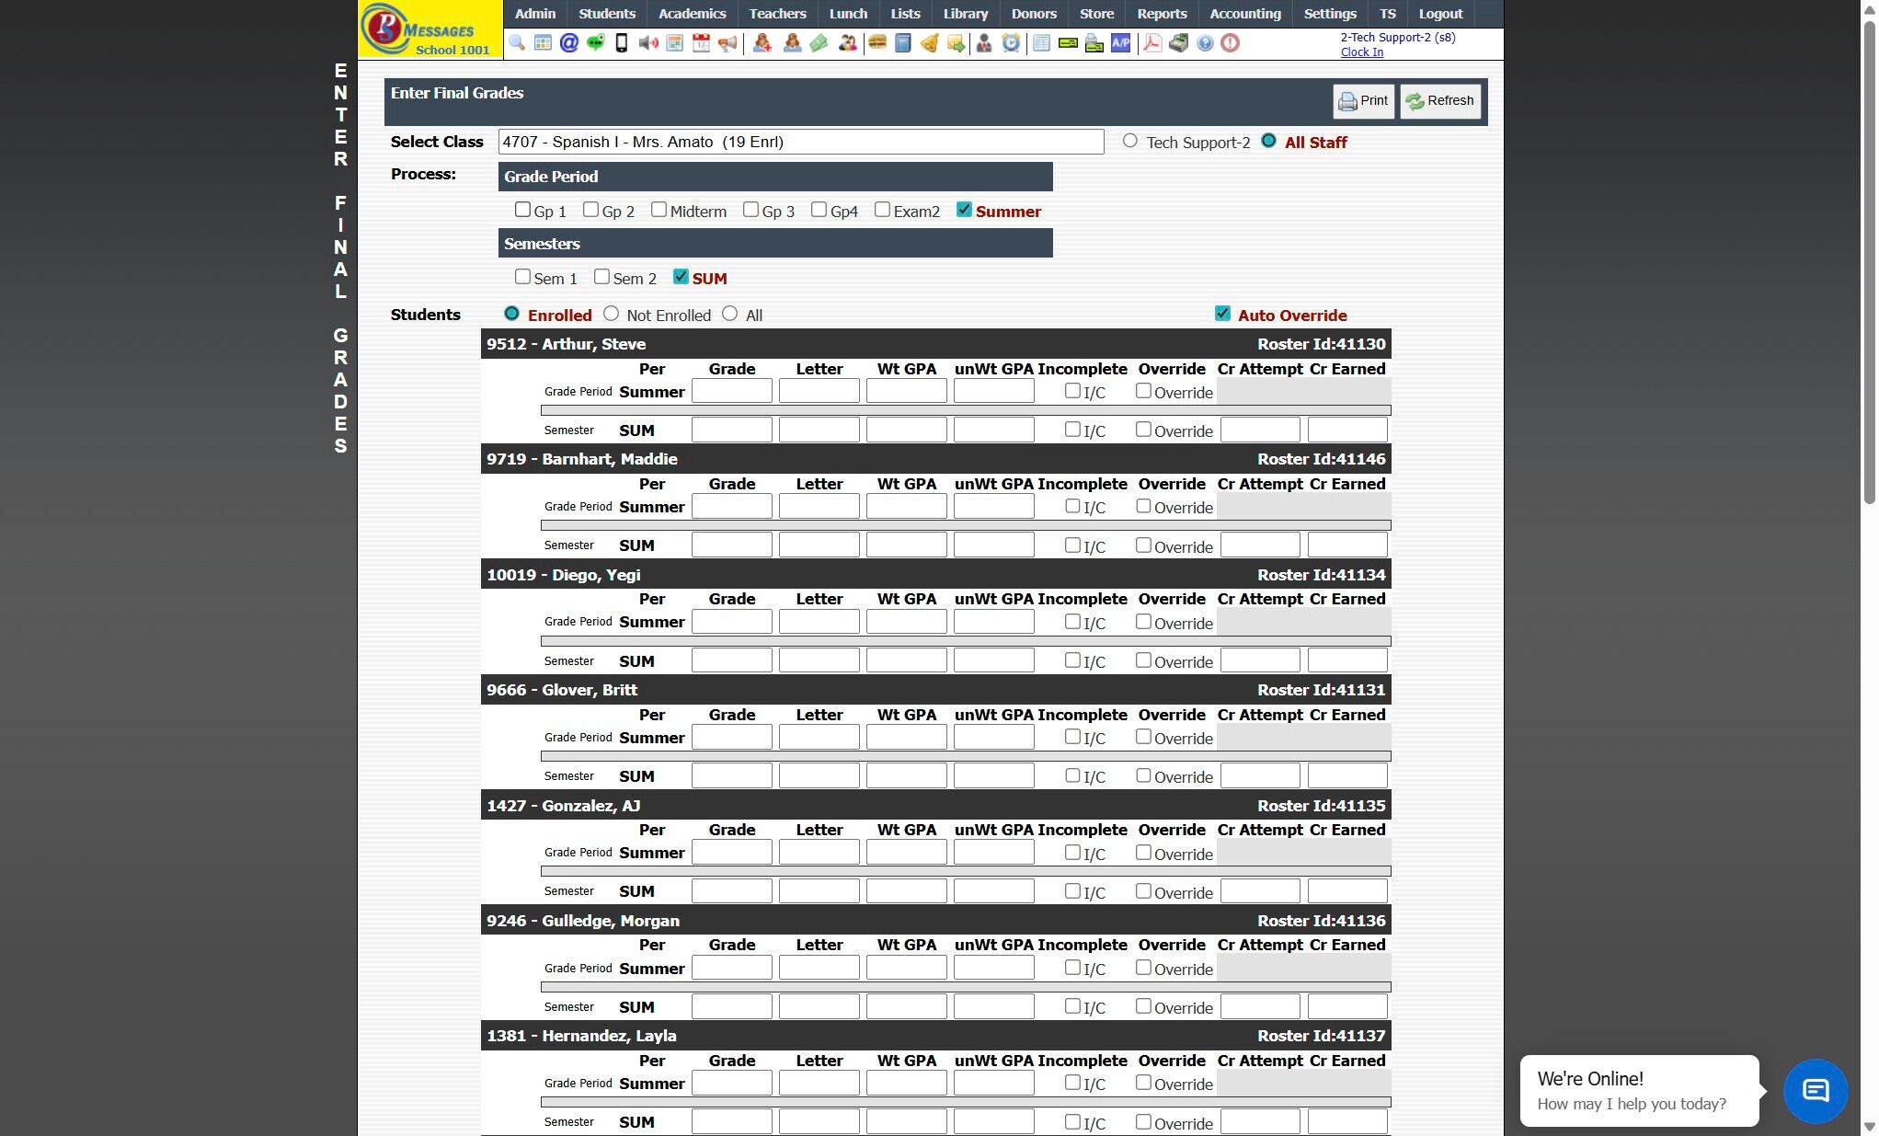
Task: Click the mobile phone icon
Action: [x=622, y=43]
